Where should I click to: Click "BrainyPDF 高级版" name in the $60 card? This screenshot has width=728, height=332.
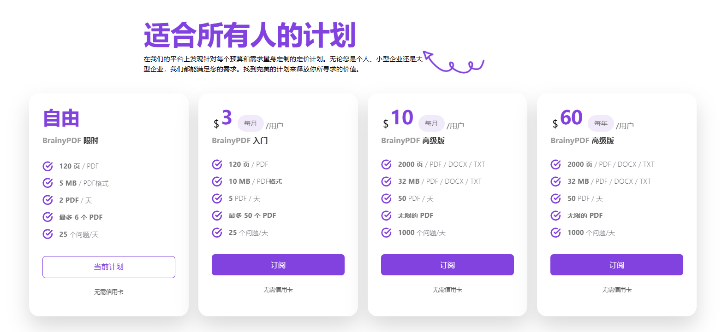[582, 140]
